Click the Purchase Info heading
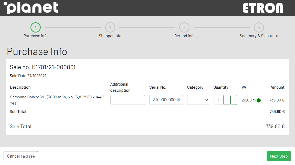 click(x=37, y=51)
